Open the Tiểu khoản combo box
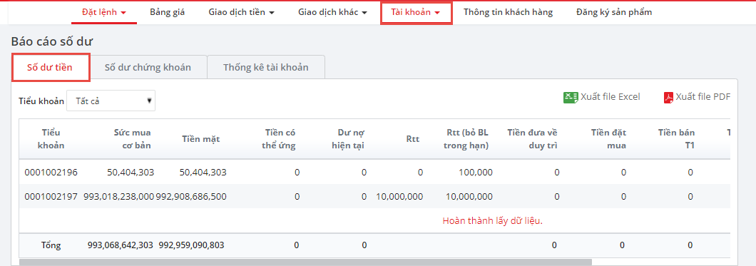 [111, 101]
